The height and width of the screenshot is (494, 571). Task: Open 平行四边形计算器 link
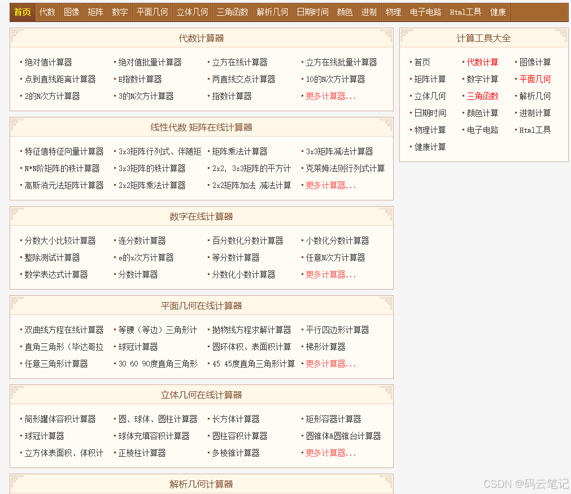click(337, 330)
